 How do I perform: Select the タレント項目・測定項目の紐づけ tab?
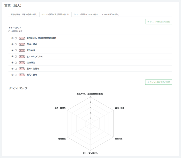pyautogui.click(x=55, y=14)
